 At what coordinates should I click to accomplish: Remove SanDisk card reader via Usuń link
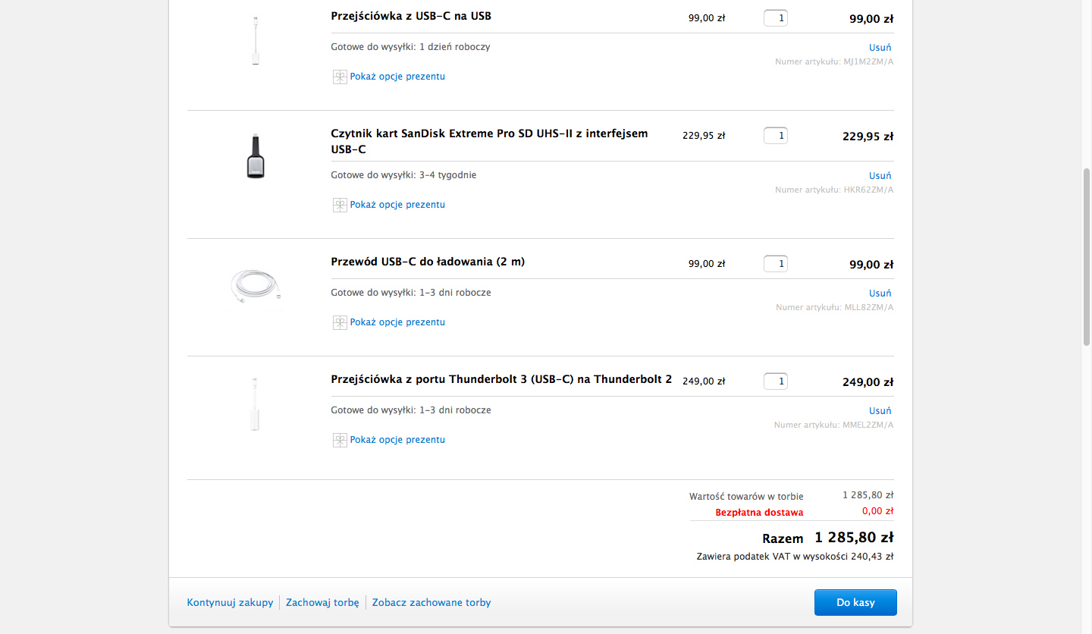pos(880,176)
